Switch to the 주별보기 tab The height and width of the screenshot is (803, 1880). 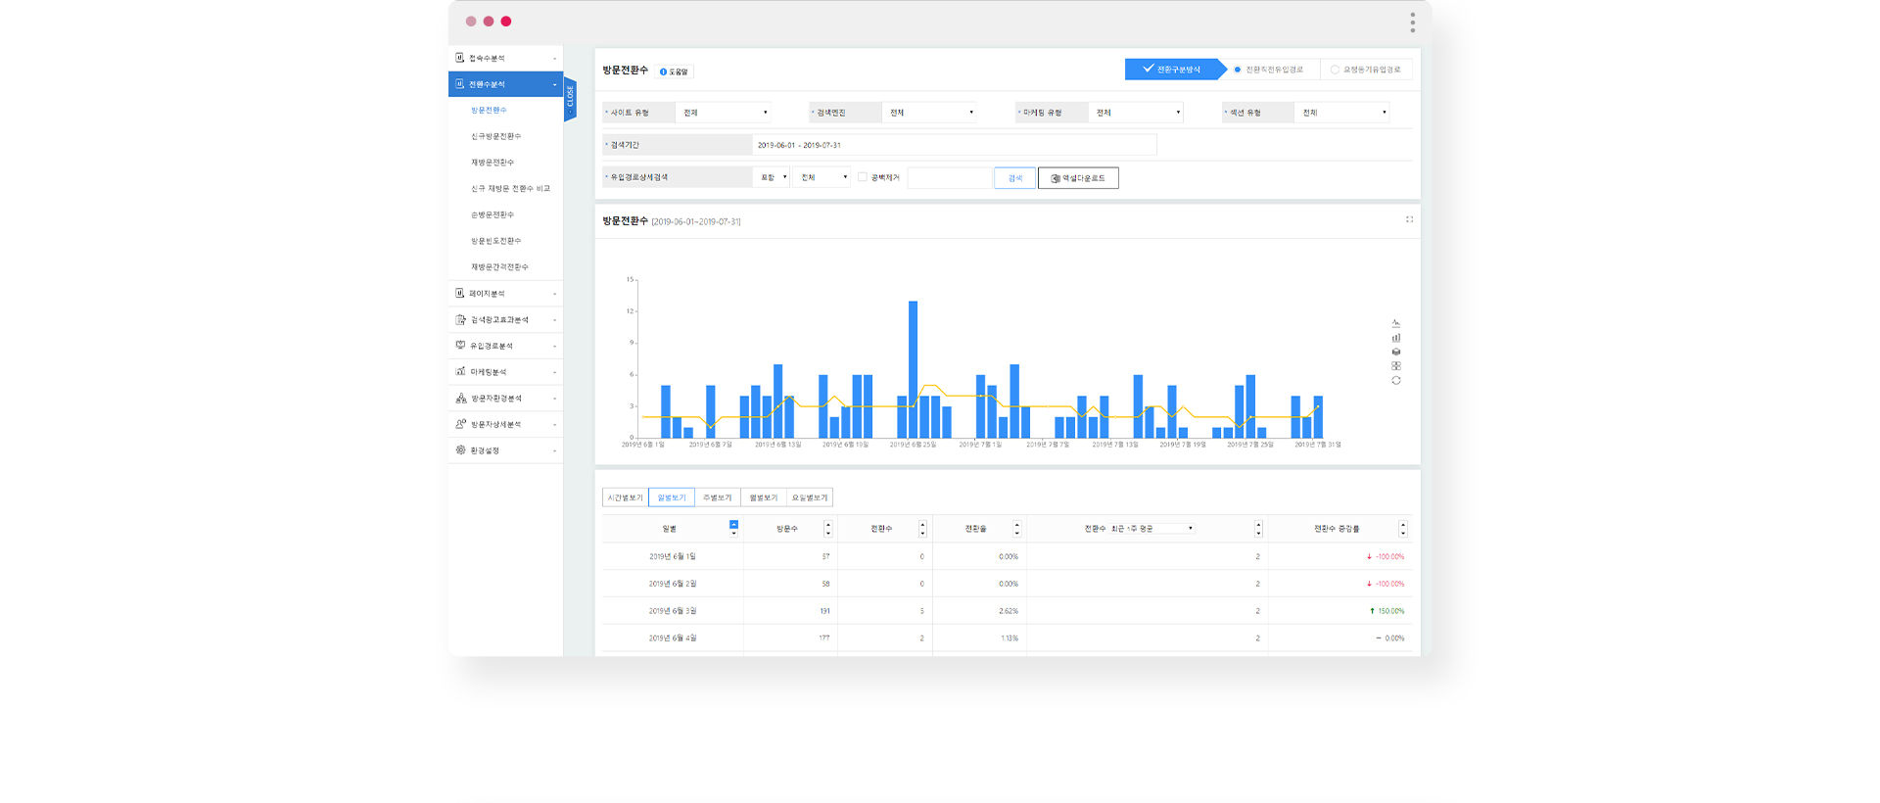(718, 497)
